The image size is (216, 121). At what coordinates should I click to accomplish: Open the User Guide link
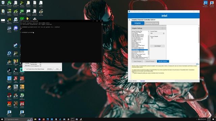pyautogui.click(x=142, y=81)
